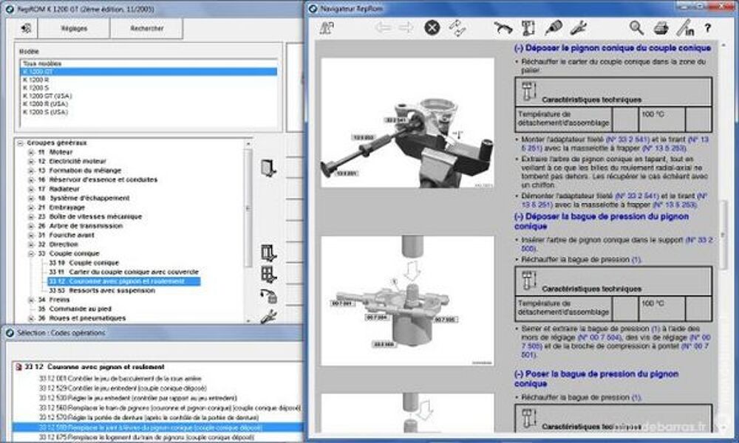This screenshot has height=443, width=739.
Task: Click the forward arrow in Navigateur RepRom
Action: tap(406, 28)
